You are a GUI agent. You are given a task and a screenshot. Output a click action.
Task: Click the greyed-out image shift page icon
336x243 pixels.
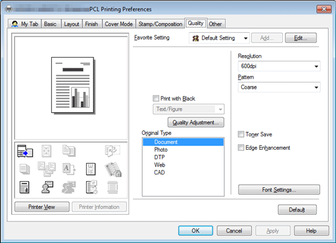tap(46, 151)
